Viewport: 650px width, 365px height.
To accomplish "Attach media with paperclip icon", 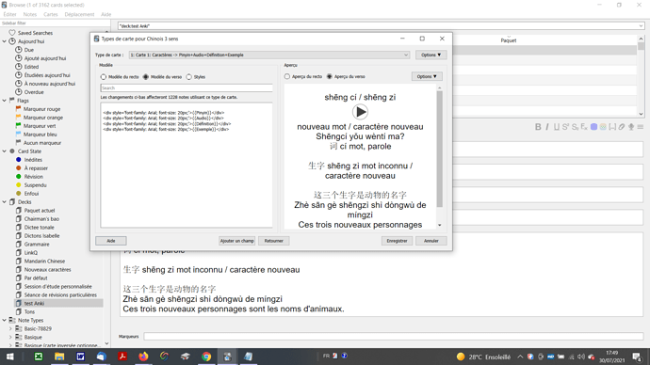I will (622, 127).
